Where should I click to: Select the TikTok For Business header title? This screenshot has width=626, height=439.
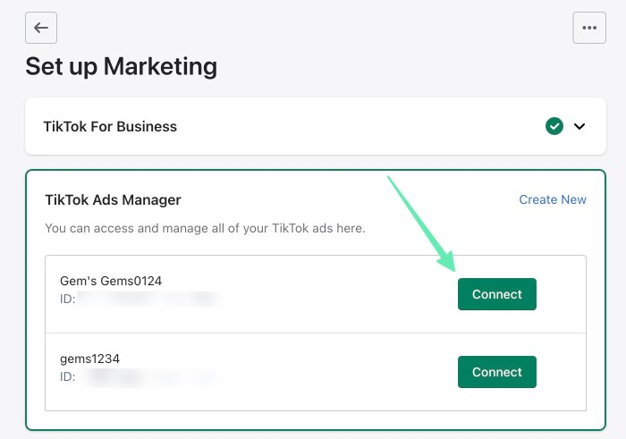tap(110, 127)
